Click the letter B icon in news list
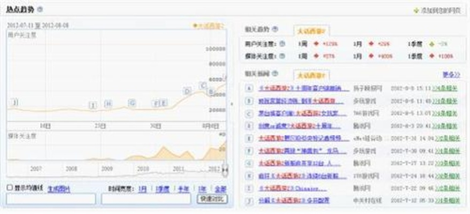This screenshot has width=470, height=214. (x=249, y=101)
